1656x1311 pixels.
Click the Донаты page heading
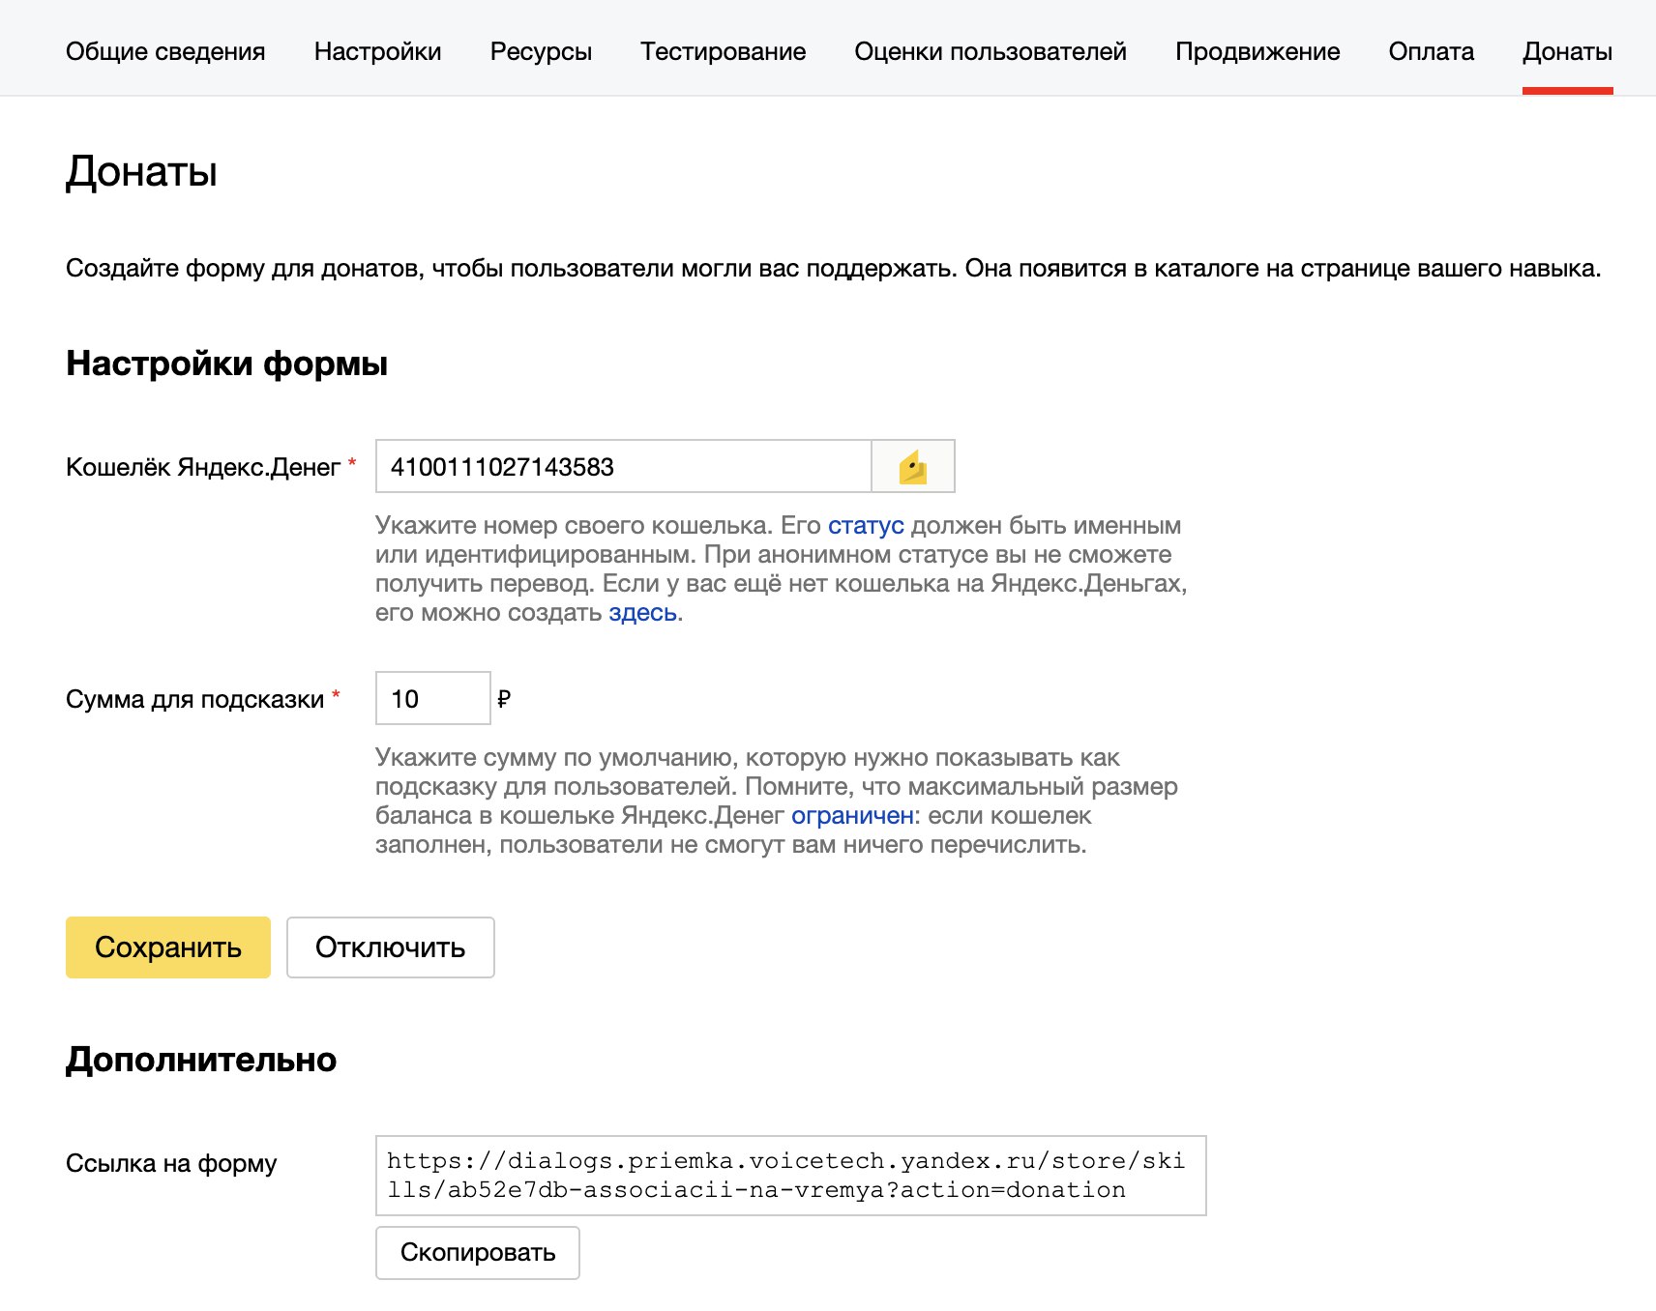tap(141, 172)
